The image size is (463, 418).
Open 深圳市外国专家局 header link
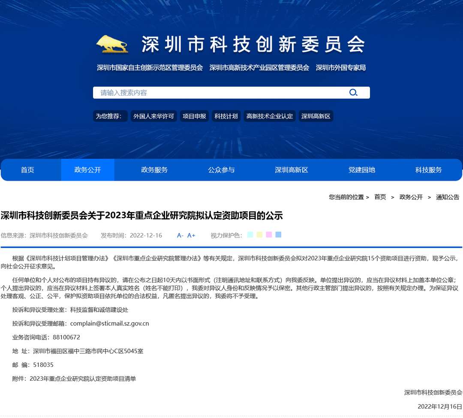tap(341, 68)
